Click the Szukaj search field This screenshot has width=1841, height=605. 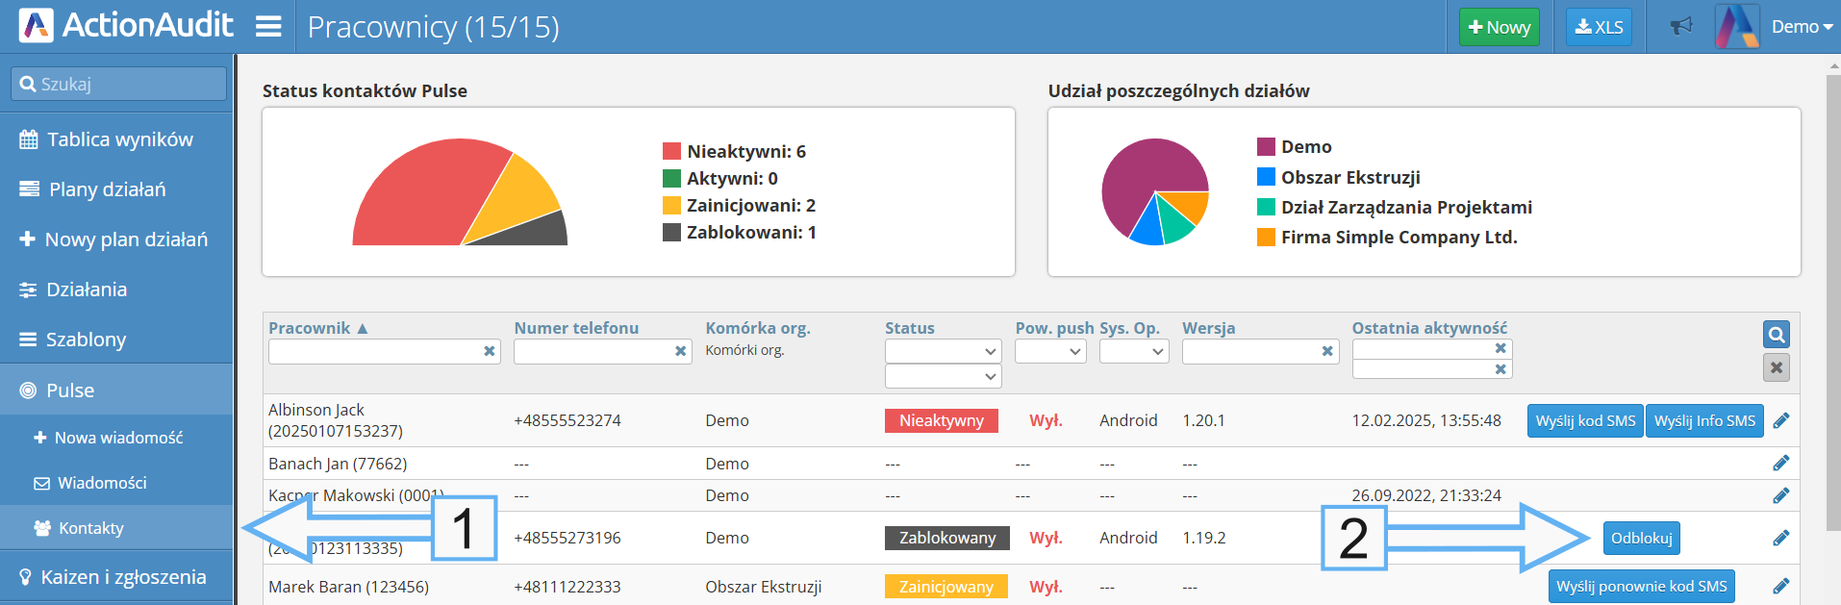tap(119, 84)
